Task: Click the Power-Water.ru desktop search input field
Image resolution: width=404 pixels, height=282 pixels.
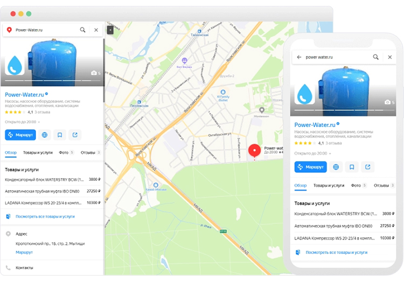Action: (x=46, y=30)
